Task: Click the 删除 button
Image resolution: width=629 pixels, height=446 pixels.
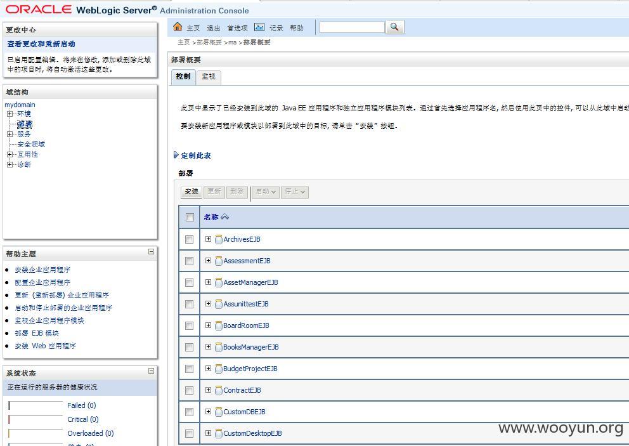Action: [237, 192]
